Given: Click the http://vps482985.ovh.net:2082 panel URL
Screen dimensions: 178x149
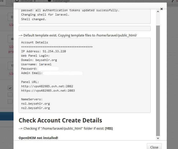Looking at the screenshot, I should point(47,86).
